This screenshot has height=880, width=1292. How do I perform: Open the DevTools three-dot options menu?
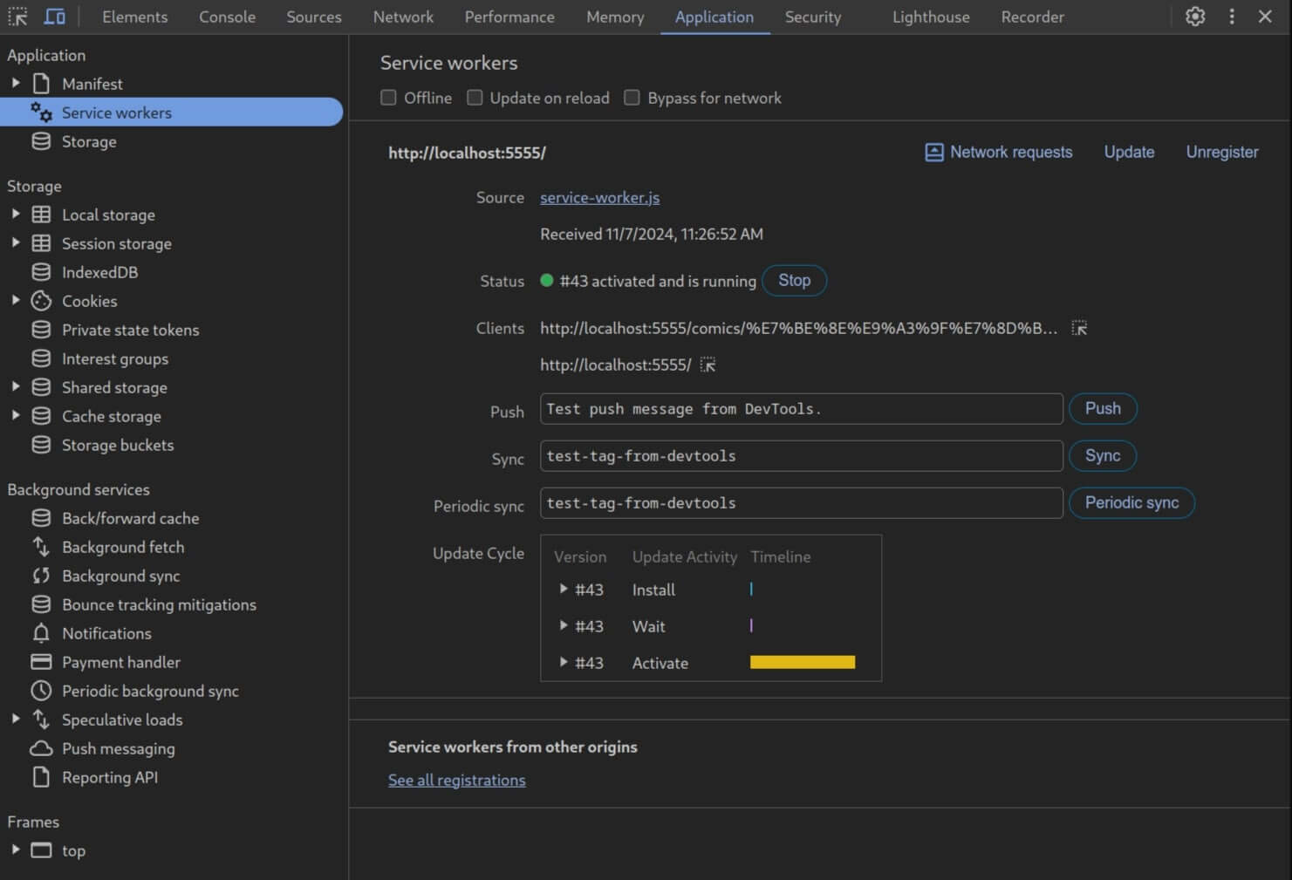[1232, 17]
